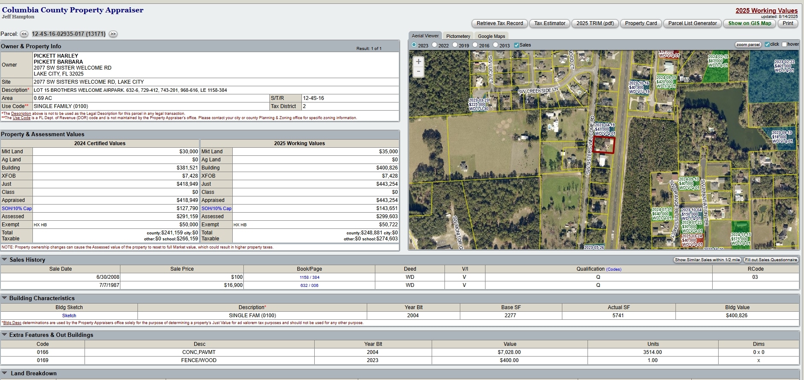Click the parcel number input field
Image resolution: width=804 pixels, height=380 pixels.
[69, 34]
